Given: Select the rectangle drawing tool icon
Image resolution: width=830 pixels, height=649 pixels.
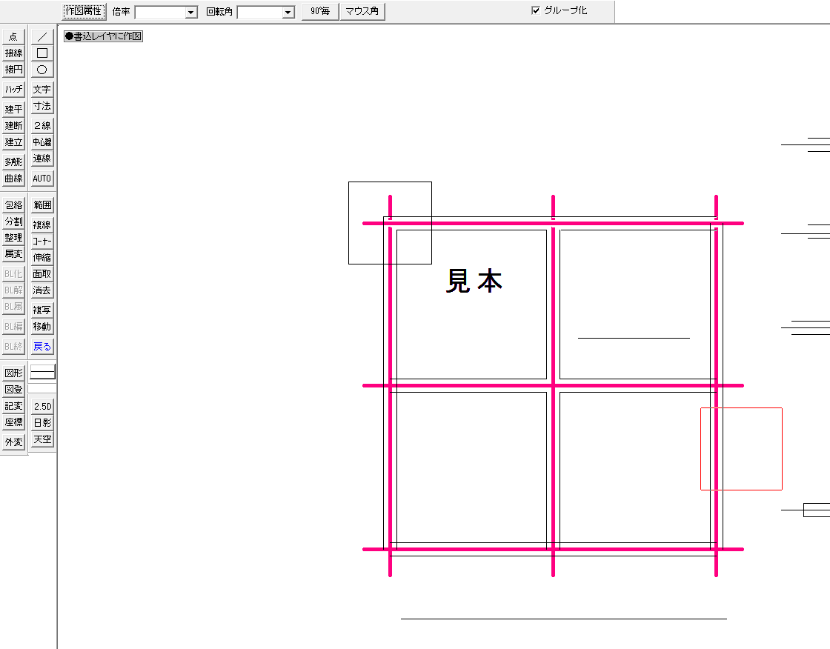Looking at the screenshot, I should click(x=42, y=53).
